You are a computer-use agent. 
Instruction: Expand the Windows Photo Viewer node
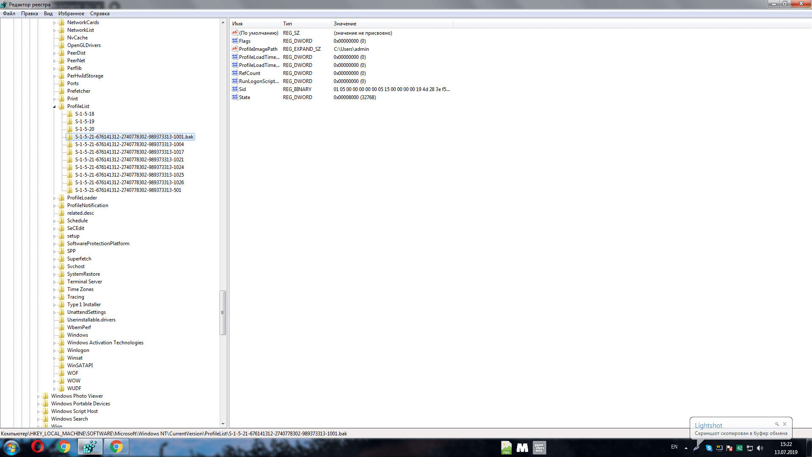(38, 396)
